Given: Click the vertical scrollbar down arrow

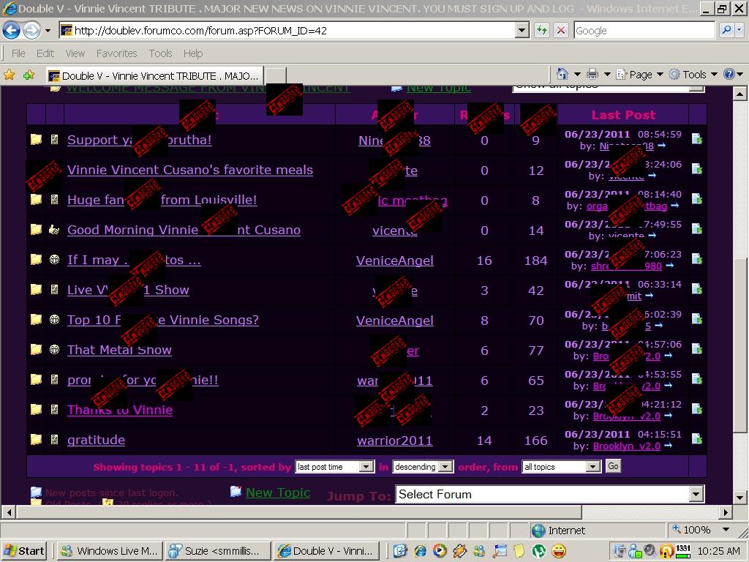Looking at the screenshot, I should (x=740, y=498).
